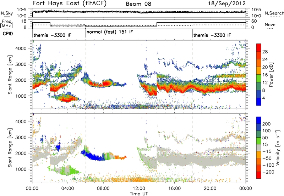
Task: Click Power colorbar segment between 4 and 8
Action: [259, 94]
